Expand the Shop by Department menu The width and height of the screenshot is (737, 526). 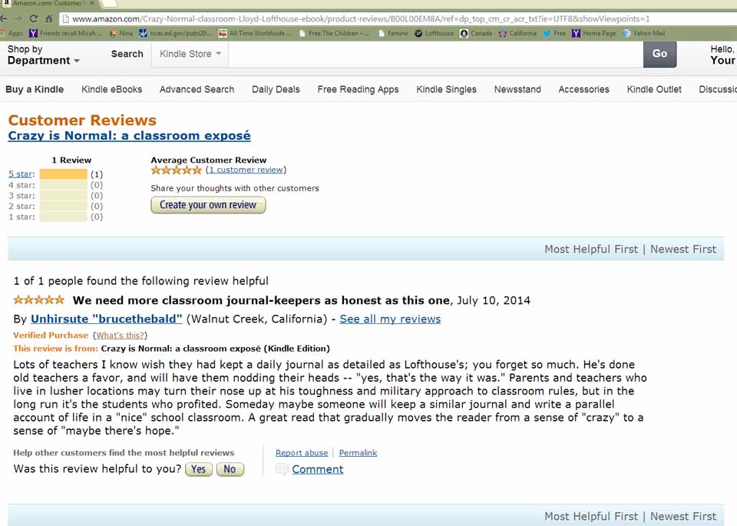[x=42, y=55]
